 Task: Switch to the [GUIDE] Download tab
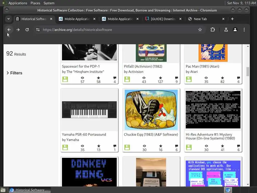point(163,19)
